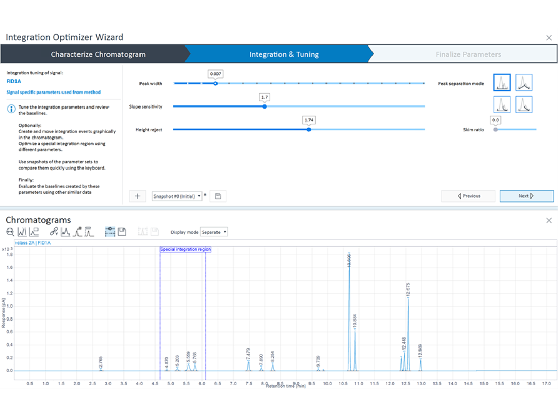Screen dimensions: 558x412
Task: Select the zoom tool in Chromatograms toolbar
Action: pyautogui.click(x=10, y=232)
